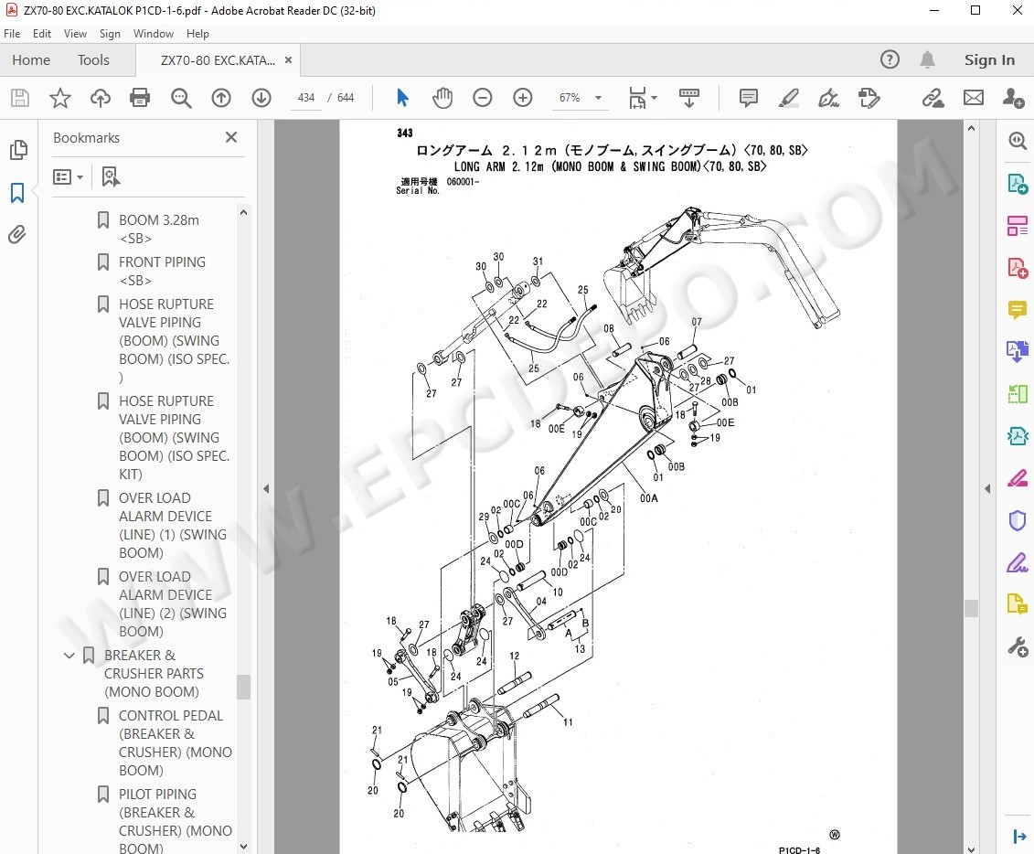Expand the right pane with bottom arrow
This screenshot has height=854, width=1034.
tap(1018, 837)
